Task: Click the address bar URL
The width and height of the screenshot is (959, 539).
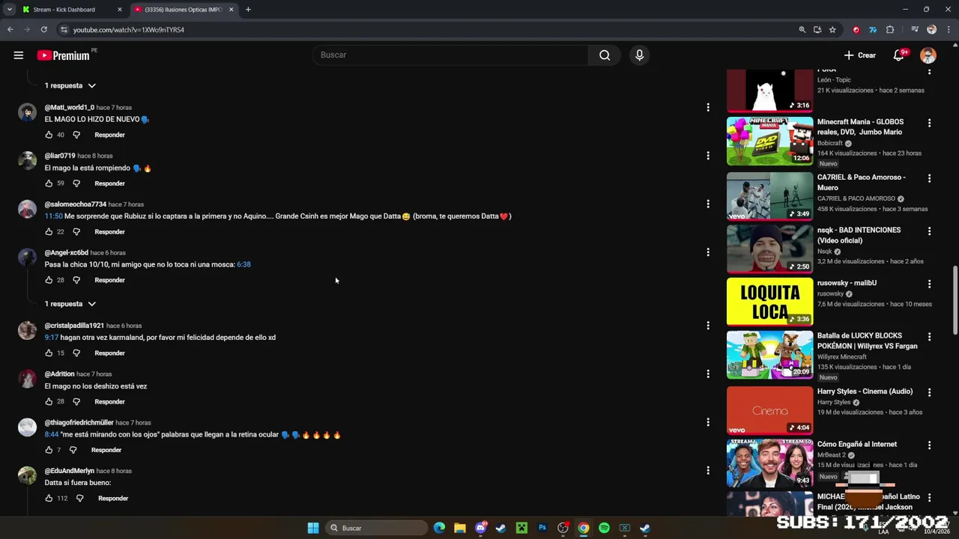Action: [x=129, y=30]
